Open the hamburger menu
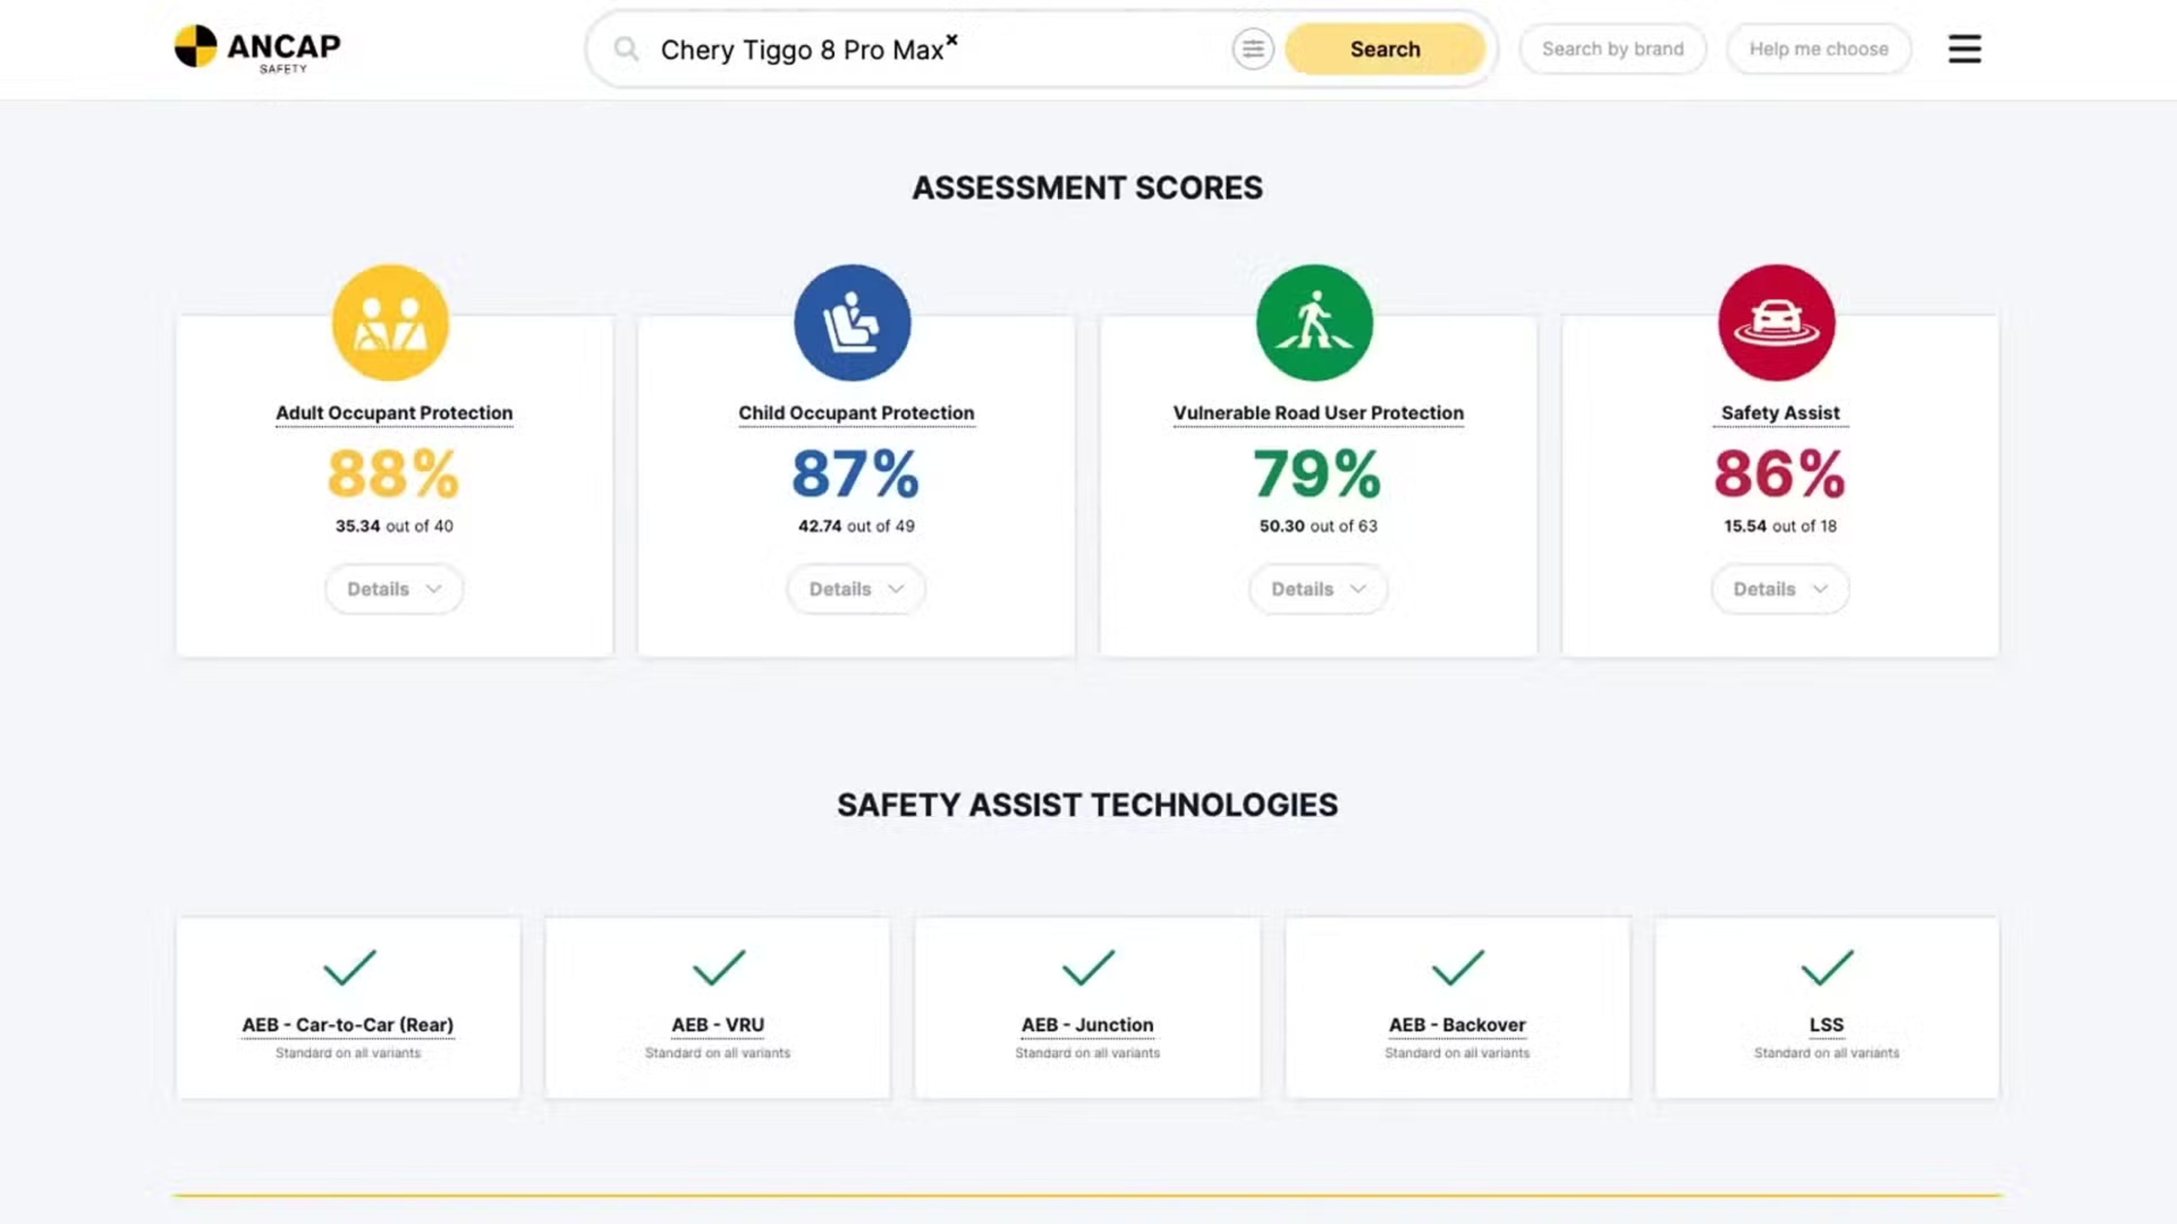The image size is (2177, 1224). pyautogui.click(x=1964, y=49)
